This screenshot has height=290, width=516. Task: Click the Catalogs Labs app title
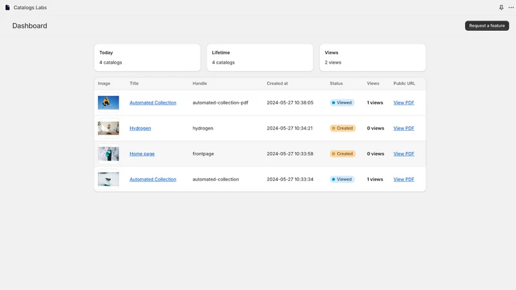click(30, 7)
